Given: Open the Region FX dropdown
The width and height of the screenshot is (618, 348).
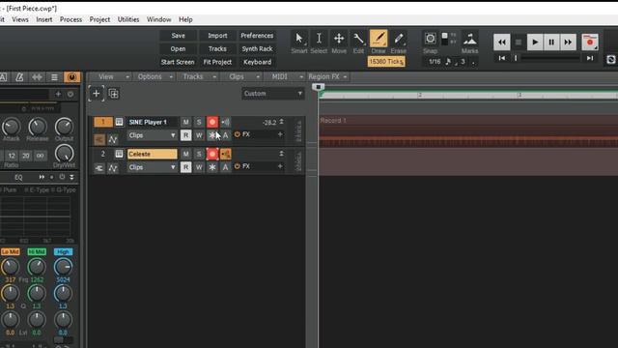Looking at the screenshot, I should [327, 76].
